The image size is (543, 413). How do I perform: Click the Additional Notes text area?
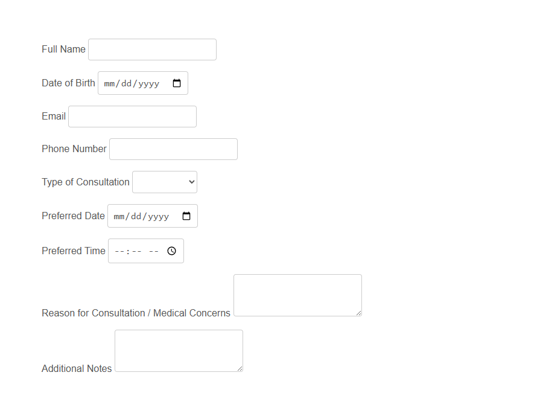pos(178,350)
